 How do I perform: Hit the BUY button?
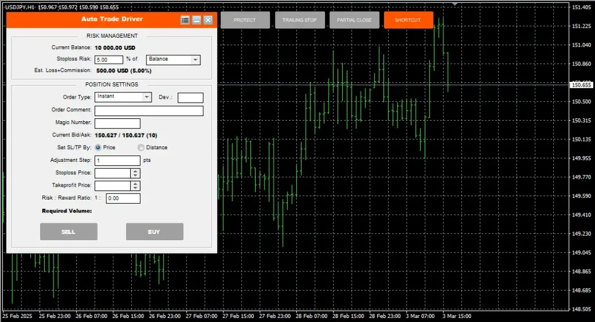(x=155, y=231)
